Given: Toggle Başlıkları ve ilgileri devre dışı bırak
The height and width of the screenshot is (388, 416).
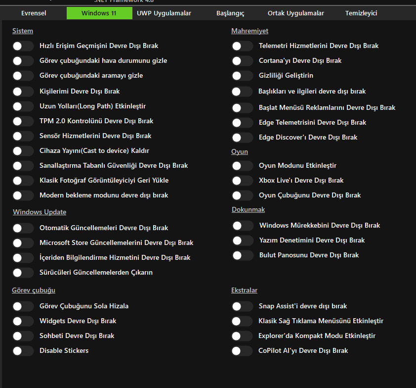Looking at the screenshot, I should click(x=242, y=92).
